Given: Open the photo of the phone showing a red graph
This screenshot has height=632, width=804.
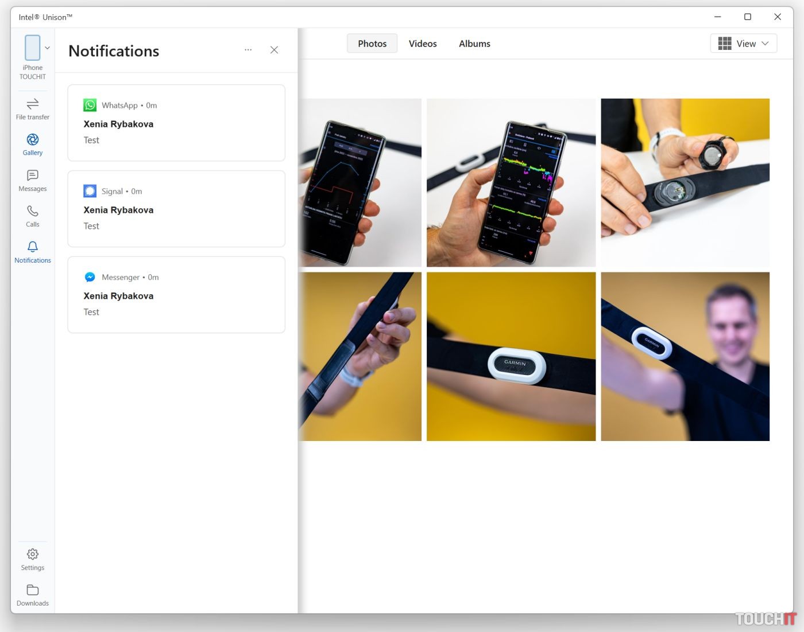Looking at the screenshot, I should (x=360, y=182).
